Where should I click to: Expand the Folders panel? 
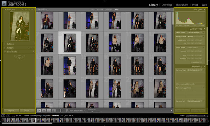coord(5,48)
